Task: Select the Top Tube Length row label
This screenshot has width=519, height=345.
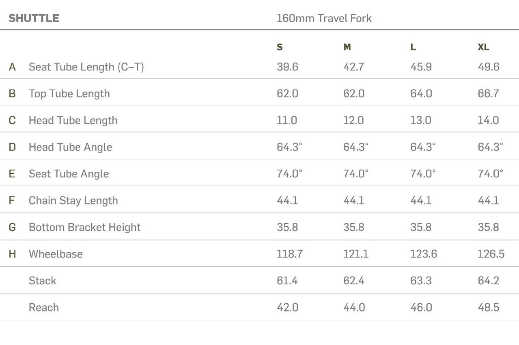Action: click(x=69, y=94)
